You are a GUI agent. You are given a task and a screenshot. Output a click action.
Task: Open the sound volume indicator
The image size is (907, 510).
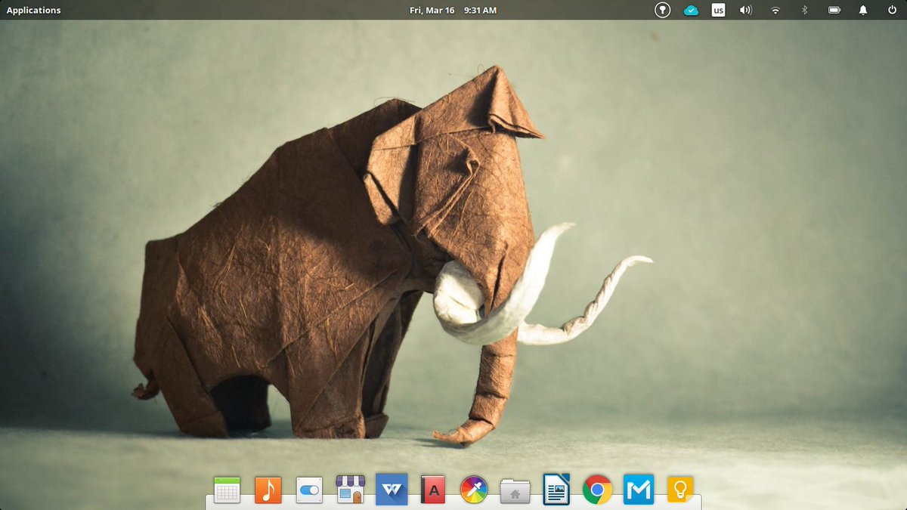746,11
